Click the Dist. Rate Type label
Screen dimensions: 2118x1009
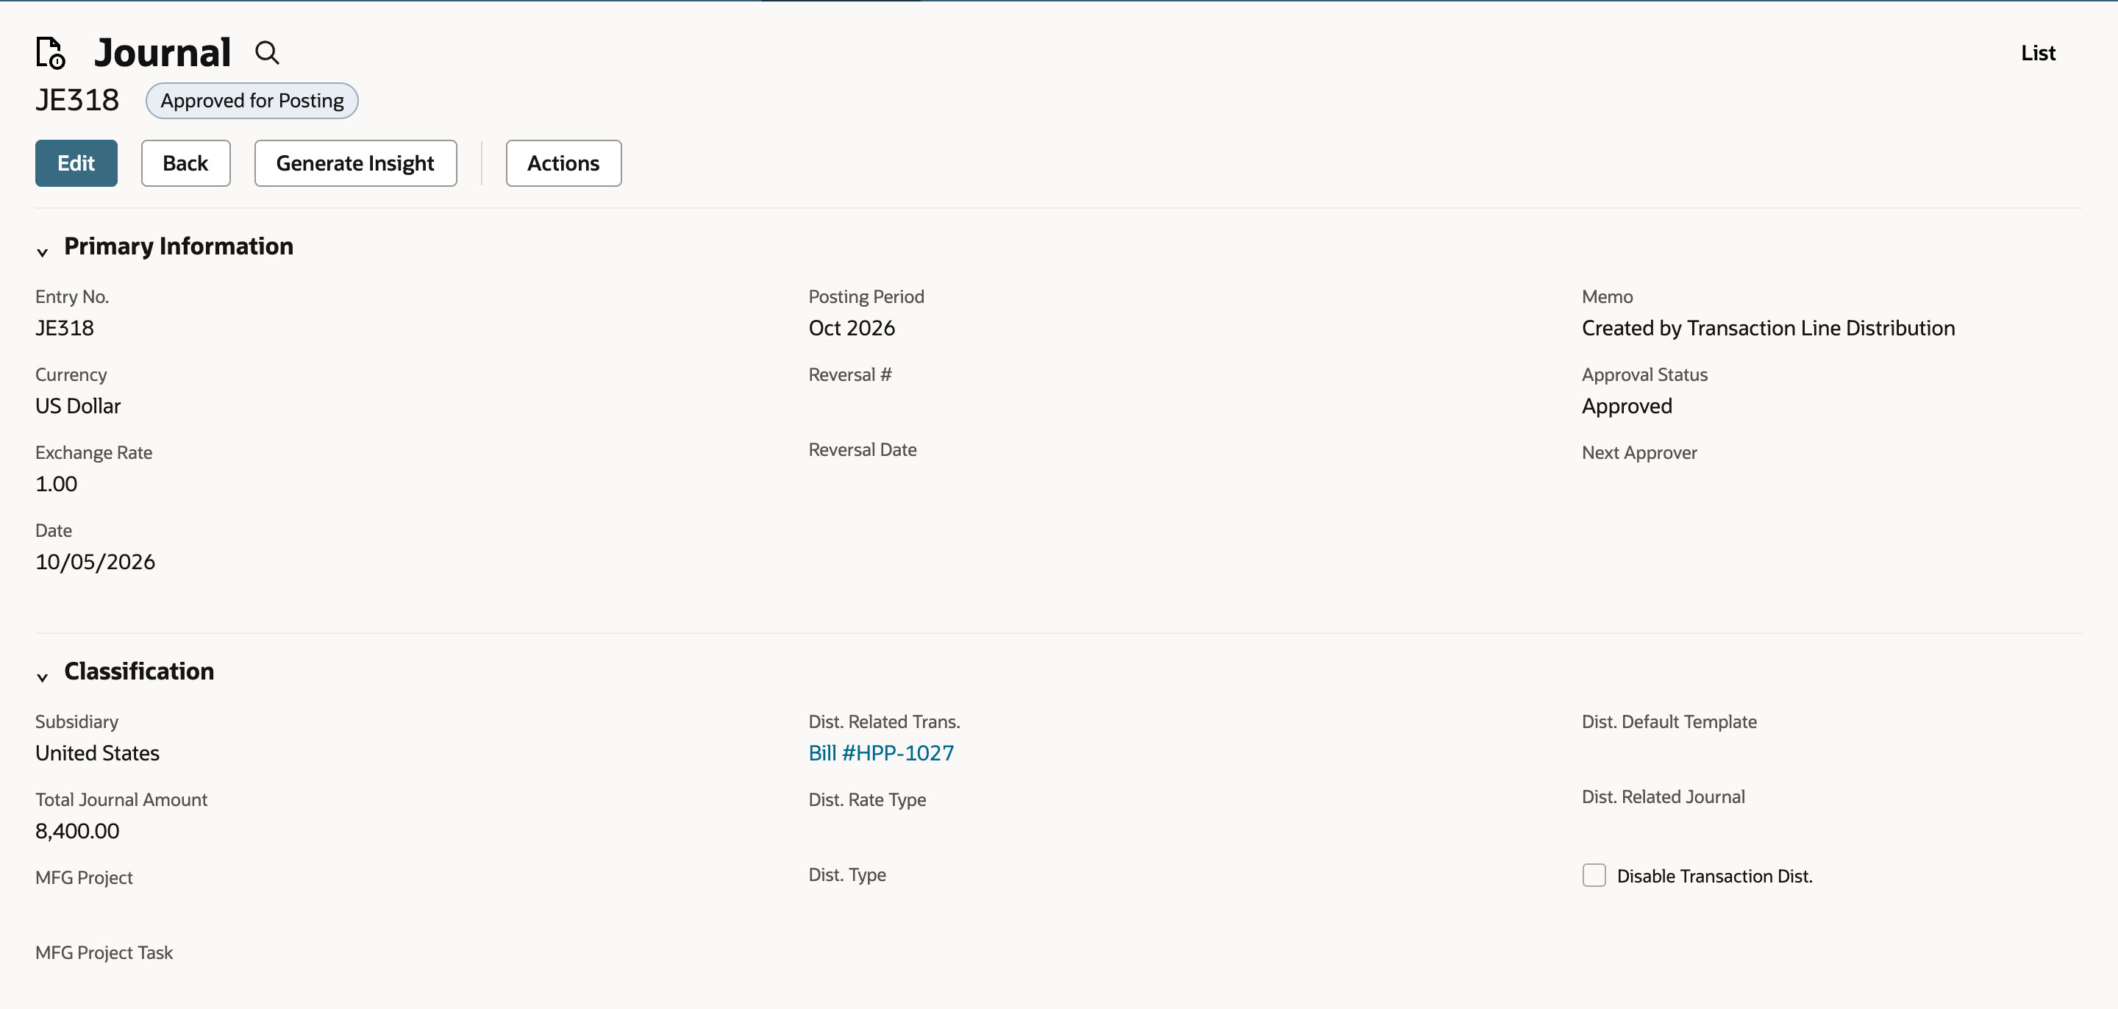point(866,799)
